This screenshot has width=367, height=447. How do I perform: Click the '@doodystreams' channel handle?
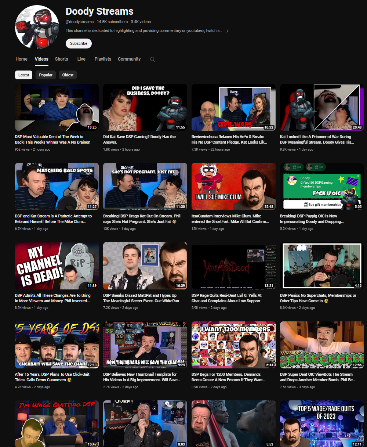(80, 22)
